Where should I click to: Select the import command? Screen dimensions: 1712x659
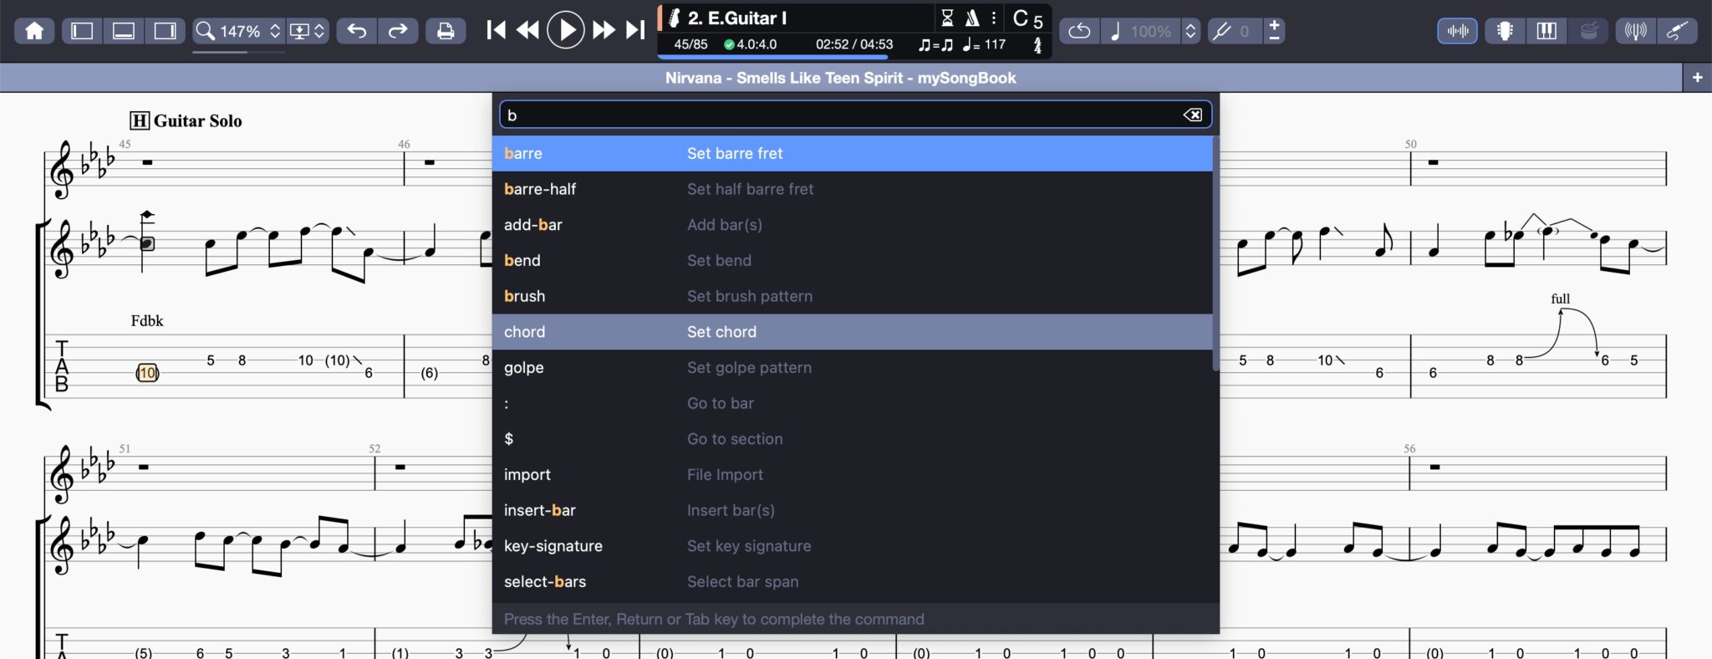pyautogui.click(x=852, y=474)
